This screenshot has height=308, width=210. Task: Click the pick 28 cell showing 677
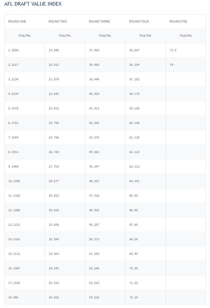coord(53,181)
